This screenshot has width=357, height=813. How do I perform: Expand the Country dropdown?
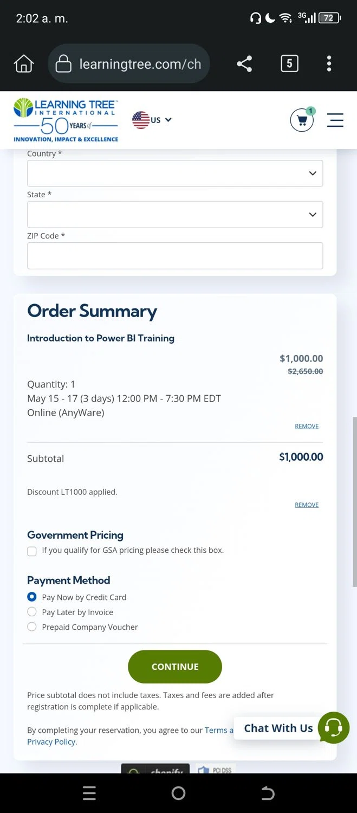coord(175,173)
